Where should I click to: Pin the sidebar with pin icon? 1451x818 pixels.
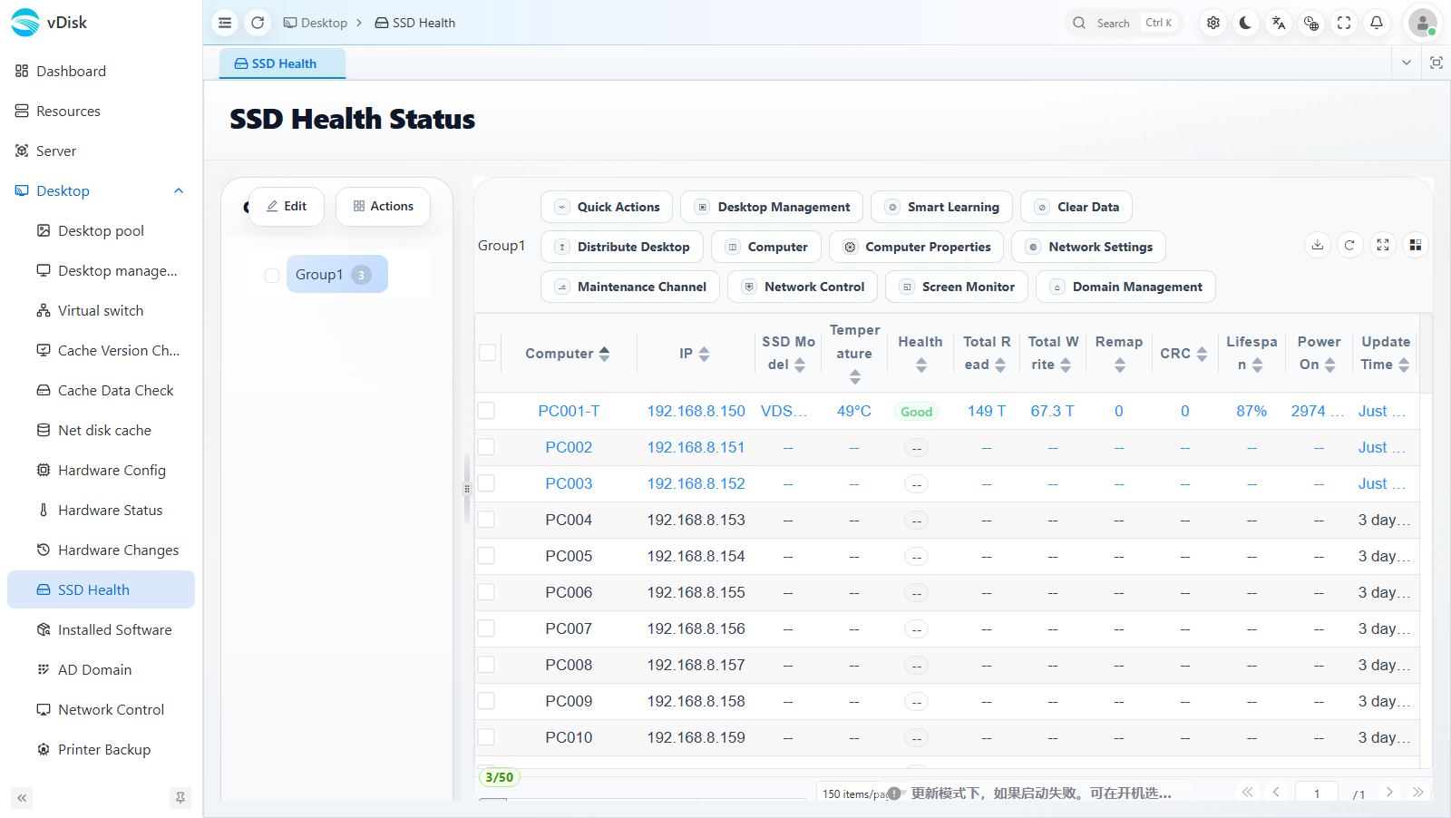click(x=180, y=798)
